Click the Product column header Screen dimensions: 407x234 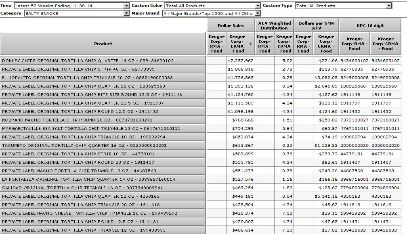103,44
